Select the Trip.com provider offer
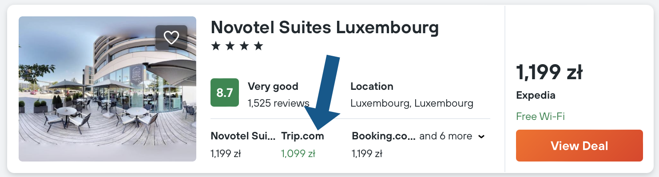This screenshot has width=659, height=177. [303, 136]
